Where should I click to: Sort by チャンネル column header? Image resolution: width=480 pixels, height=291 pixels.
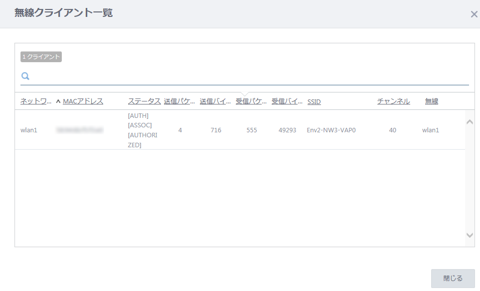[x=393, y=101]
